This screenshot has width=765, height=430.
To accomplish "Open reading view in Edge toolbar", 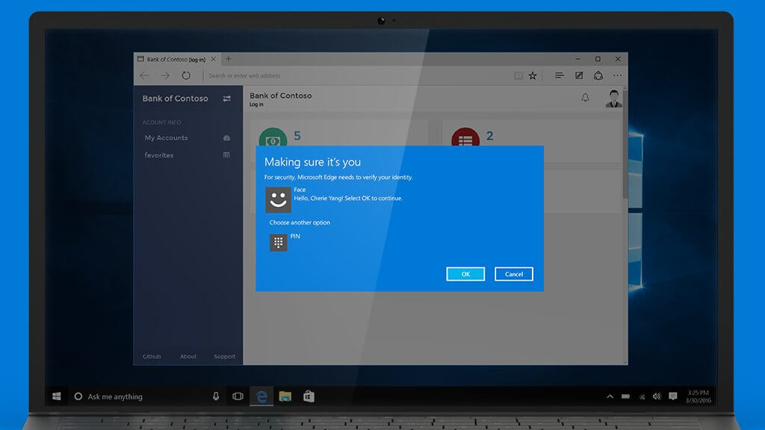I will [518, 75].
